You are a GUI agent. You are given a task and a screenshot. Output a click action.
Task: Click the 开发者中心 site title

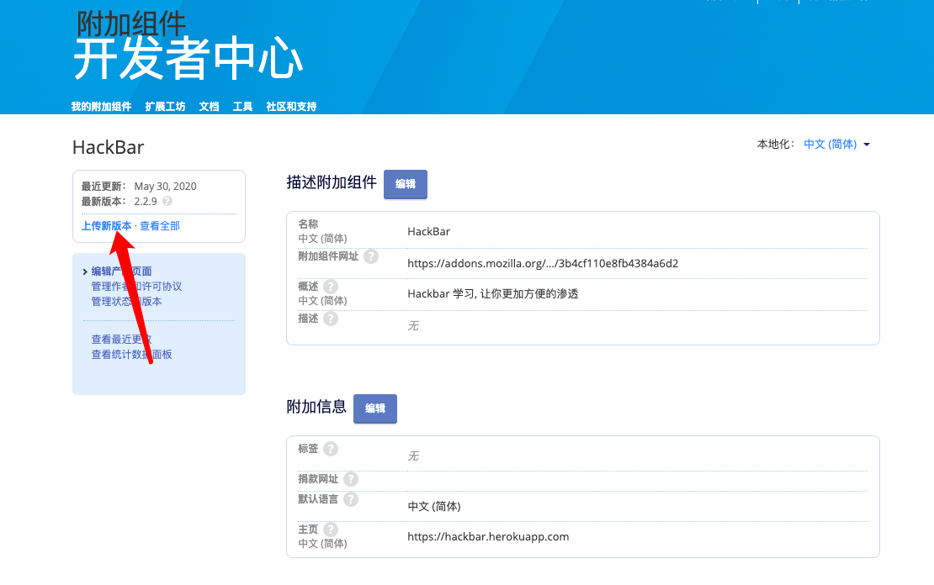(188, 59)
